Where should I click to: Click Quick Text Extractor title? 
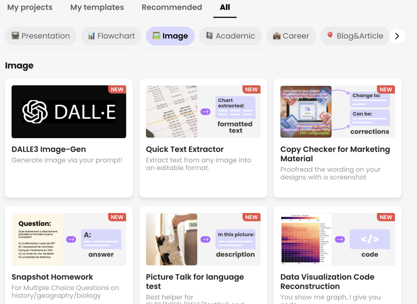click(x=185, y=149)
